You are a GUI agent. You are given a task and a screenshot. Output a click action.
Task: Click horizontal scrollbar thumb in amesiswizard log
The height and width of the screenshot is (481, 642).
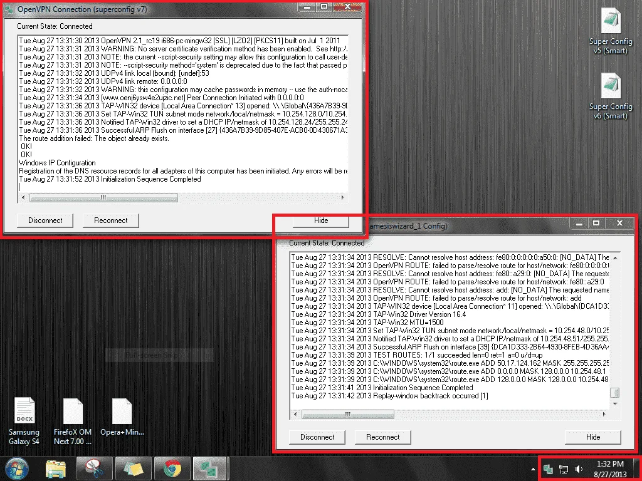coord(347,415)
